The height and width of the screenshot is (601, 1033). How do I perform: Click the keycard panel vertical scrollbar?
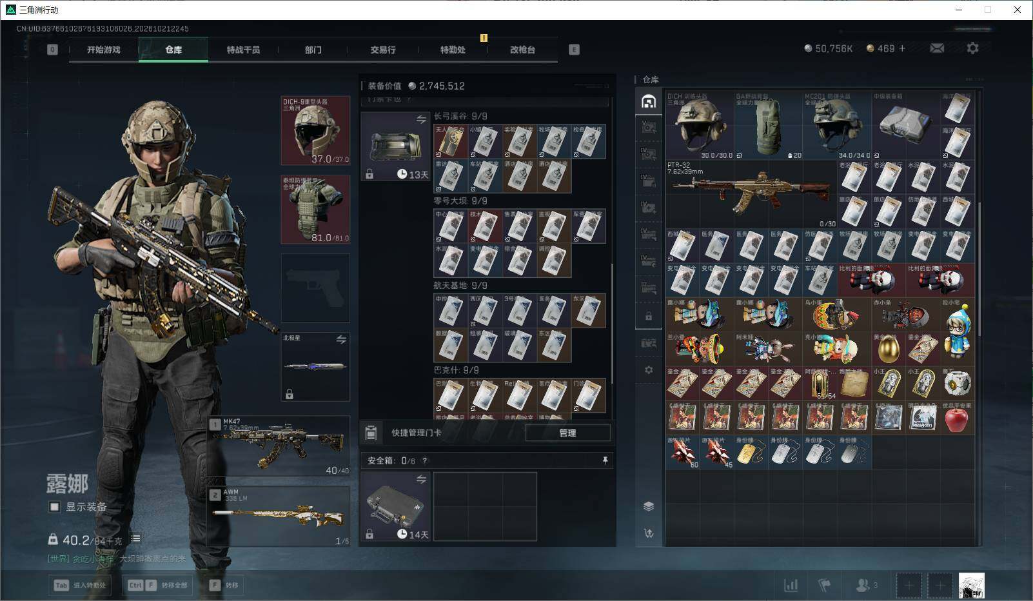[x=612, y=322]
